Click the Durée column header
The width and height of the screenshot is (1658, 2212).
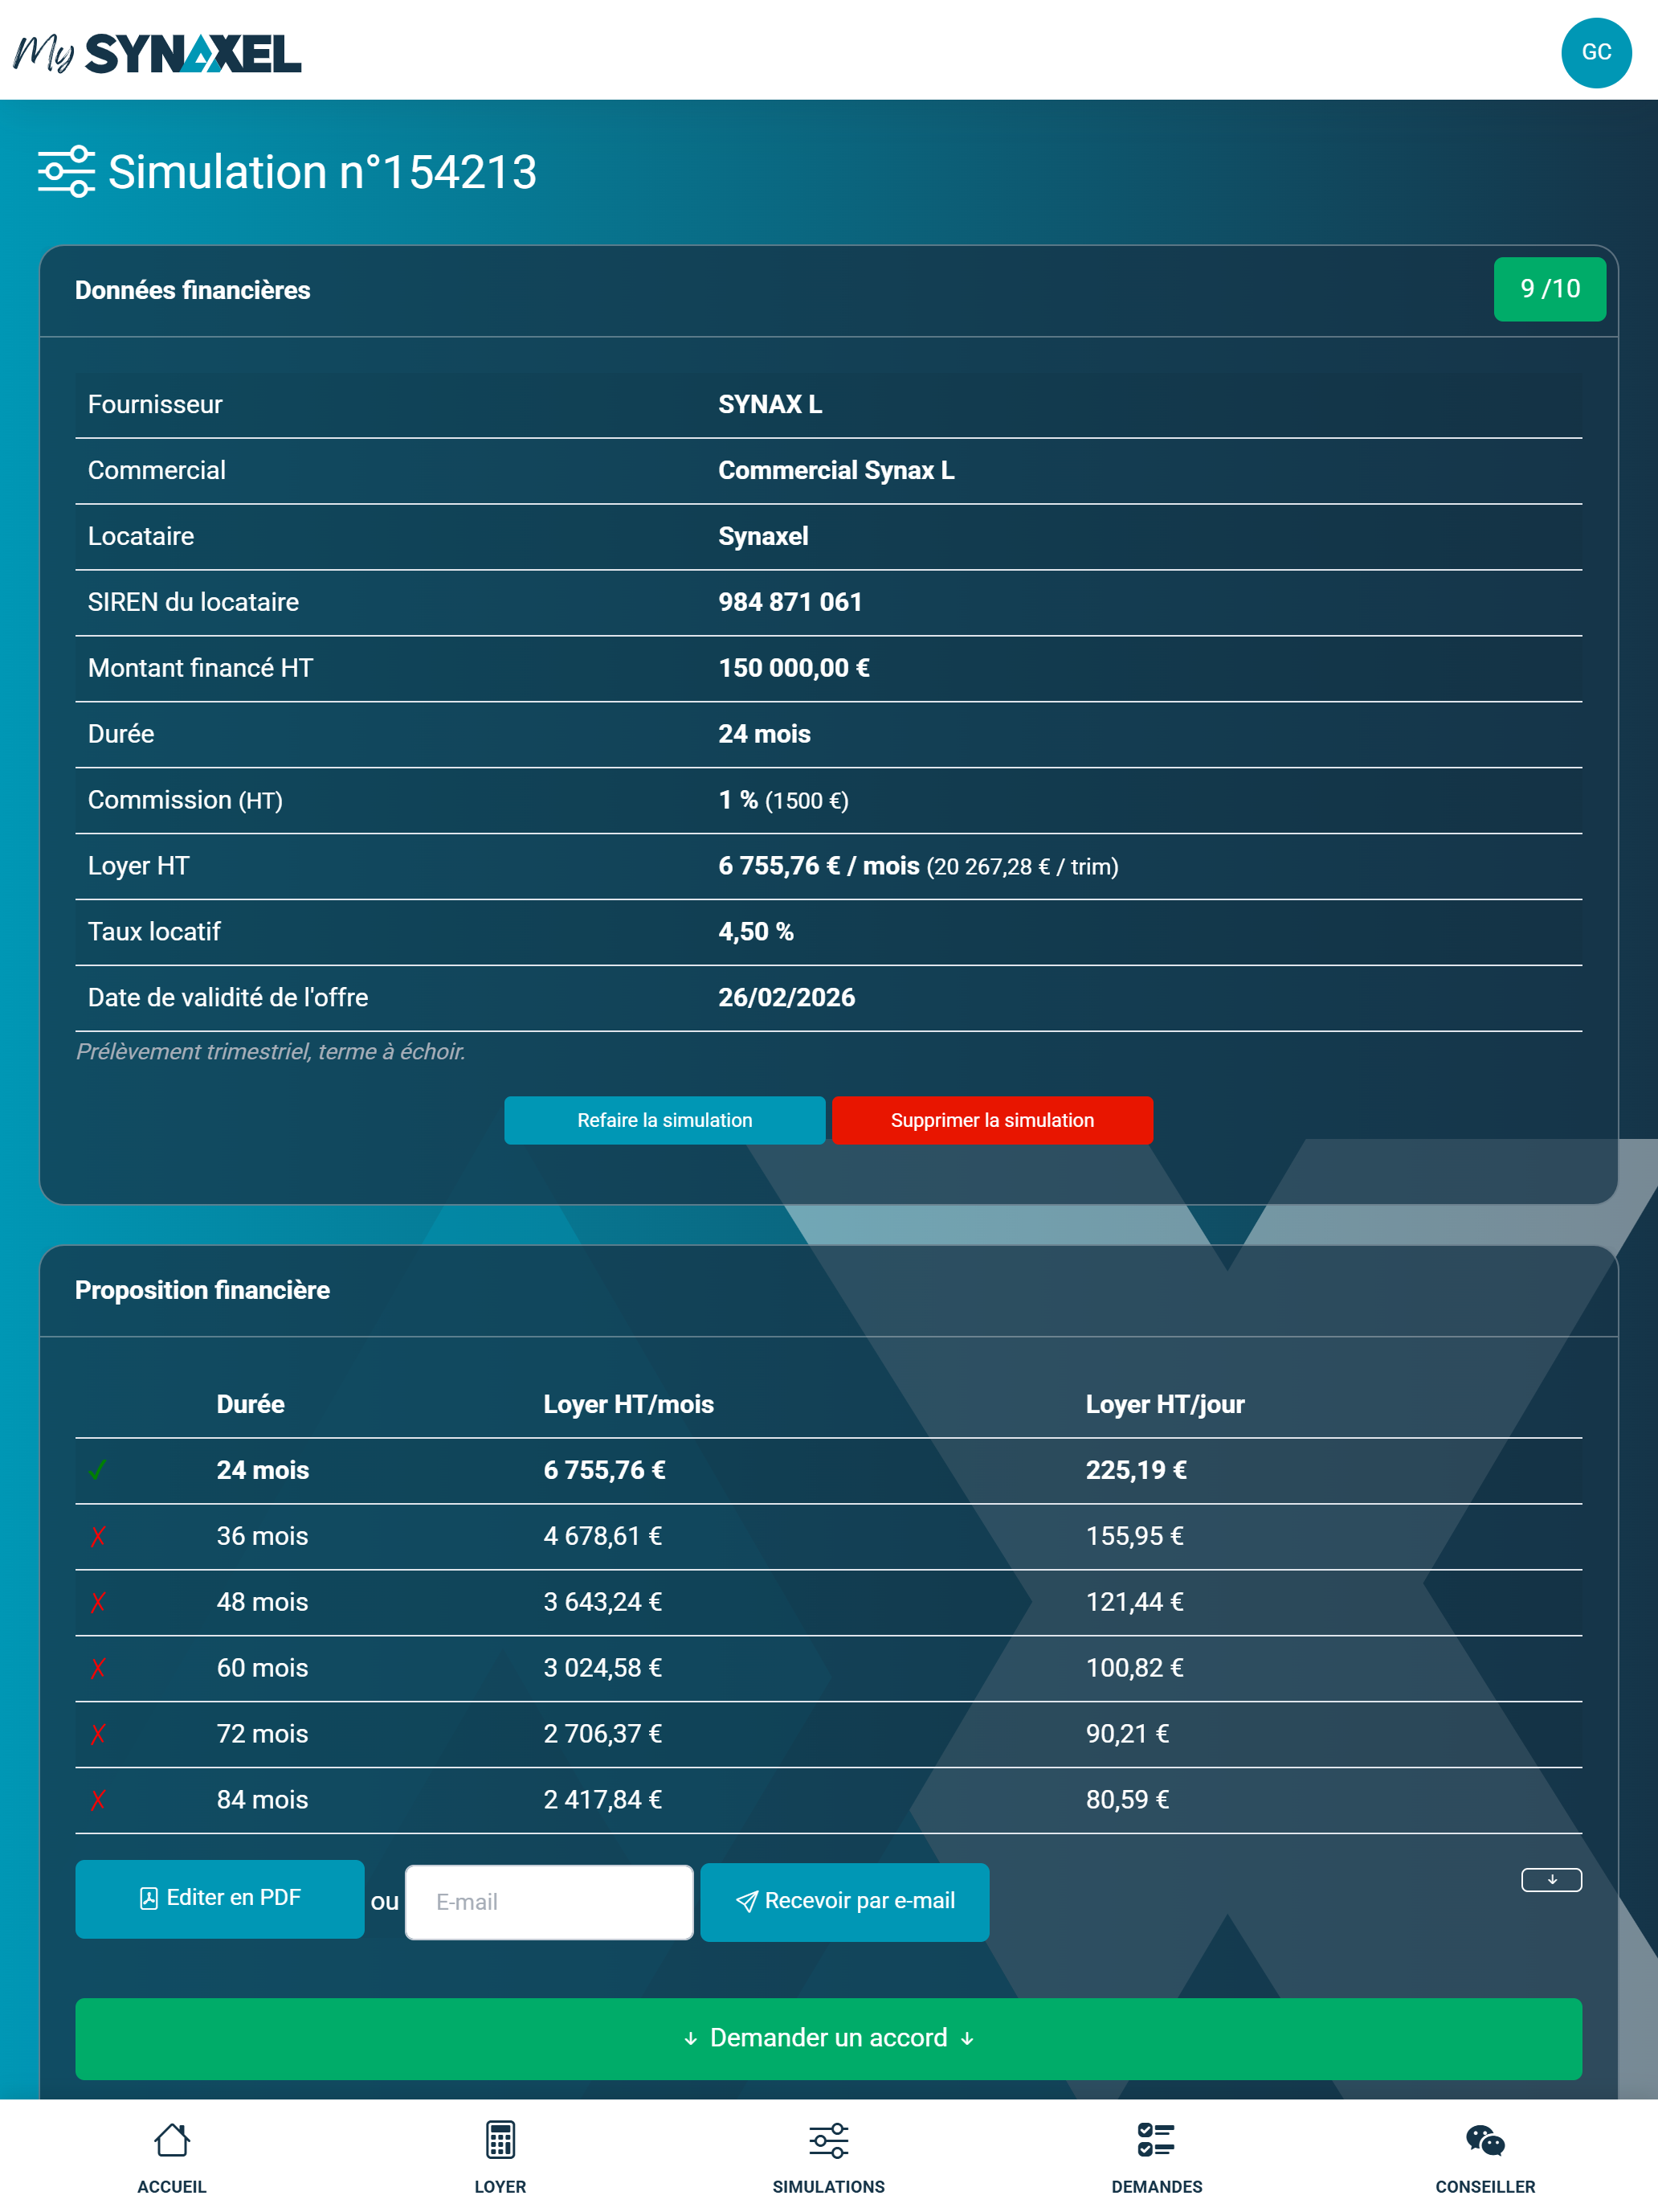[250, 1404]
